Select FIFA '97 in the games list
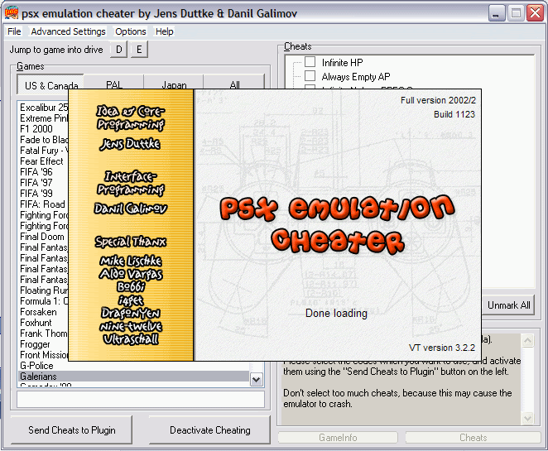Viewport: 548px width, 451px height. point(36,183)
